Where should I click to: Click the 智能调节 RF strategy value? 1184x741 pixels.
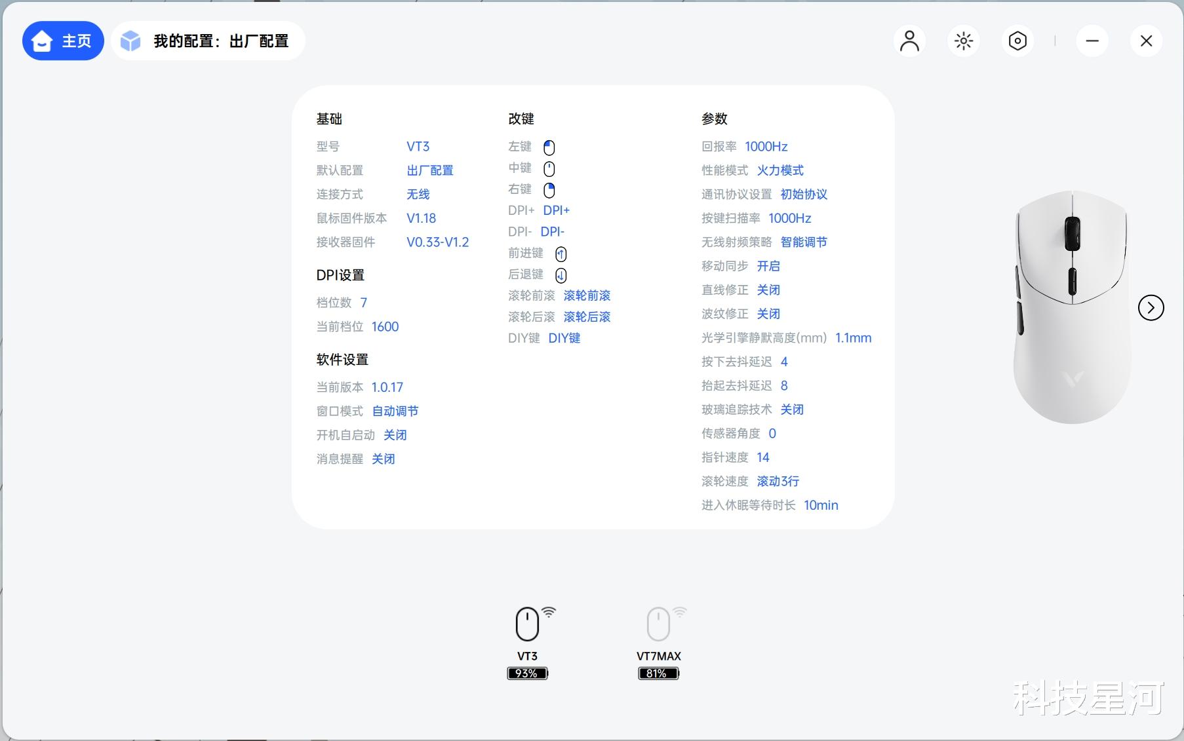[804, 242]
